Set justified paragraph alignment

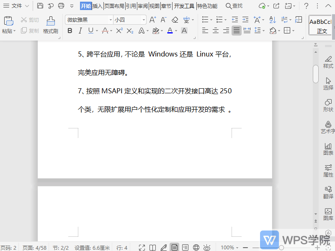click(237, 31)
